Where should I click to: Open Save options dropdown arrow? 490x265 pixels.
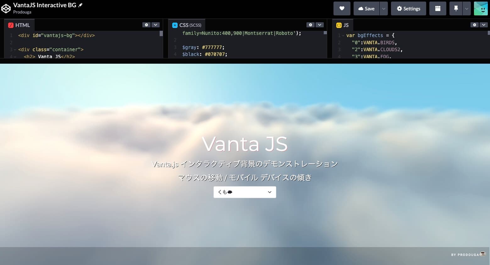click(383, 8)
